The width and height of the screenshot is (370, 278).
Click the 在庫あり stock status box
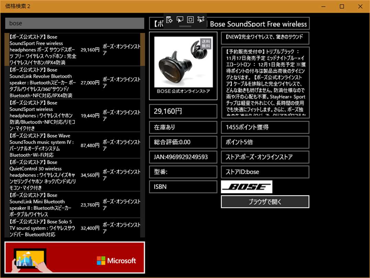pyautogui.click(x=183, y=127)
